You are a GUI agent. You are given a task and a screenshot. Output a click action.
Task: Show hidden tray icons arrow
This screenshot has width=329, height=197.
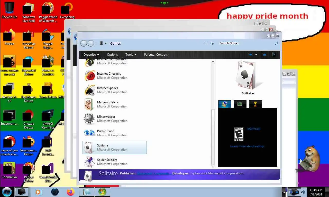(x=284, y=192)
